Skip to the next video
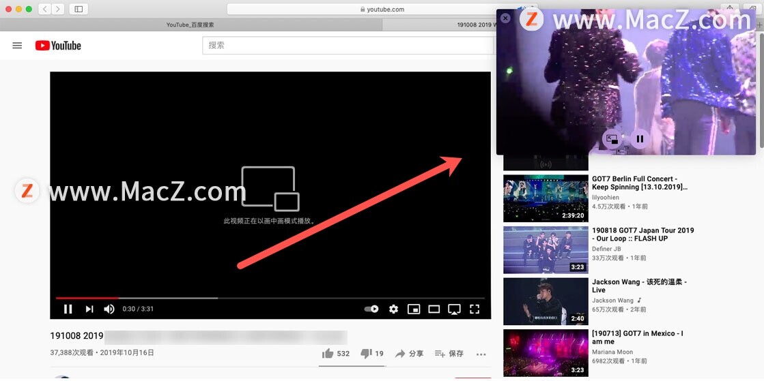This screenshot has width=764, height=381. click(x=89, y=309)
